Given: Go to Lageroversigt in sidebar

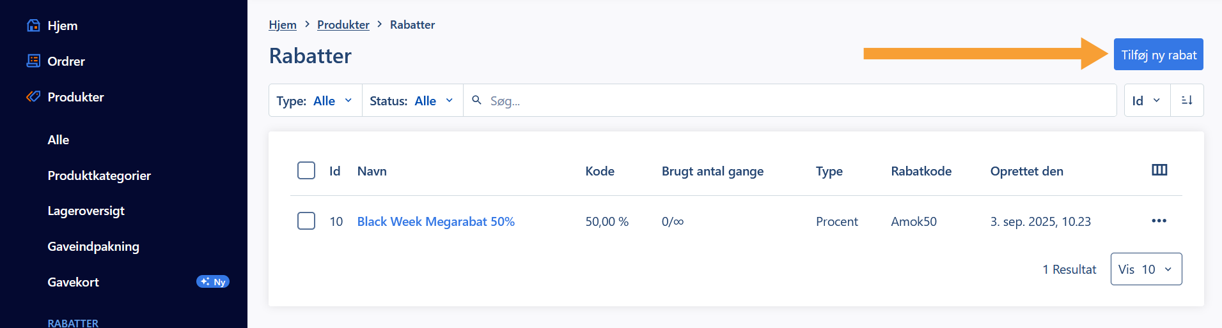Looking at the screenshot, I should click(86, 211).
